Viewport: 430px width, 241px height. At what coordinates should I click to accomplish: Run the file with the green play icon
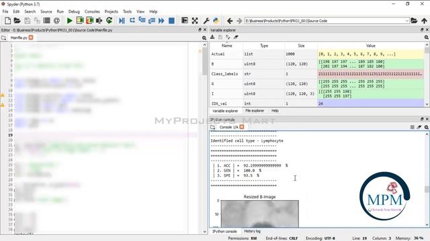coord(70,21)
